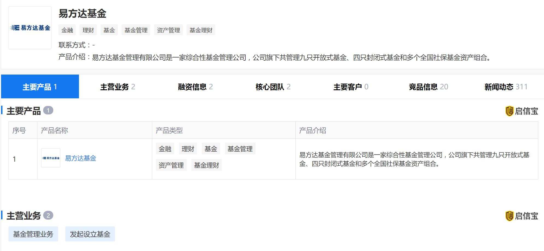Click the small 易方达基金 product logo in the table row
The width and height of the screenshot is (544, 251).
(x=51, y=158)
